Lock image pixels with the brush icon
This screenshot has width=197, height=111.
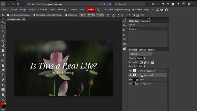coord(145,62)
